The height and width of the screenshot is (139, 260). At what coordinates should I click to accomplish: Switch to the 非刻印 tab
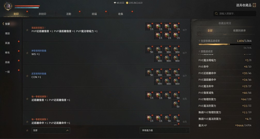[42, 14]
